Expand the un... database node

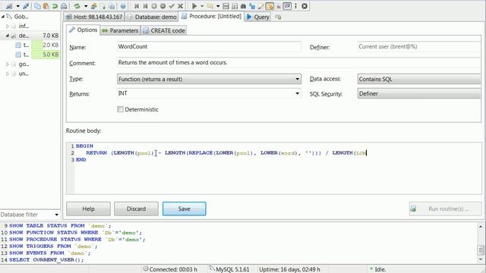coord(8,74)
